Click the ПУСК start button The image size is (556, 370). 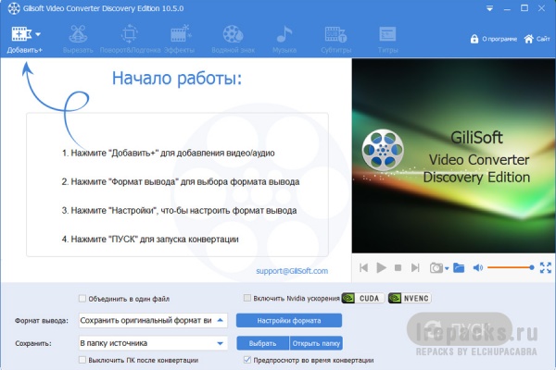tap(460, 329)
